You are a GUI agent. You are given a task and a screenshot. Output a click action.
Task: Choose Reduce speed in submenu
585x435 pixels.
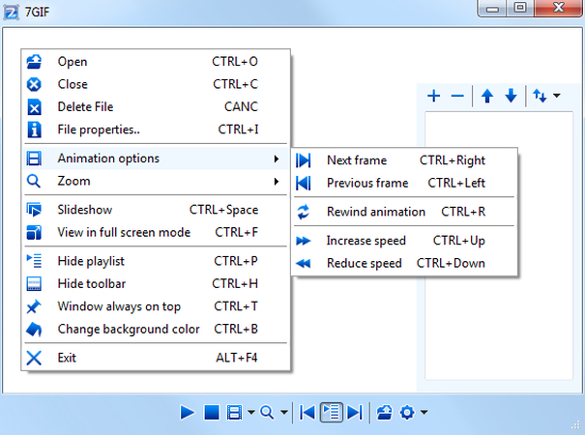(404, 264)
